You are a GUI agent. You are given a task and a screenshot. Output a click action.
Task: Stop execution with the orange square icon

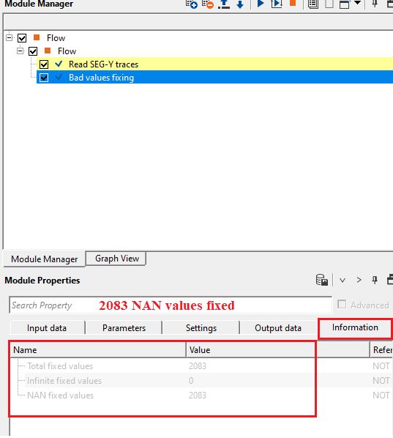point(293,3)
